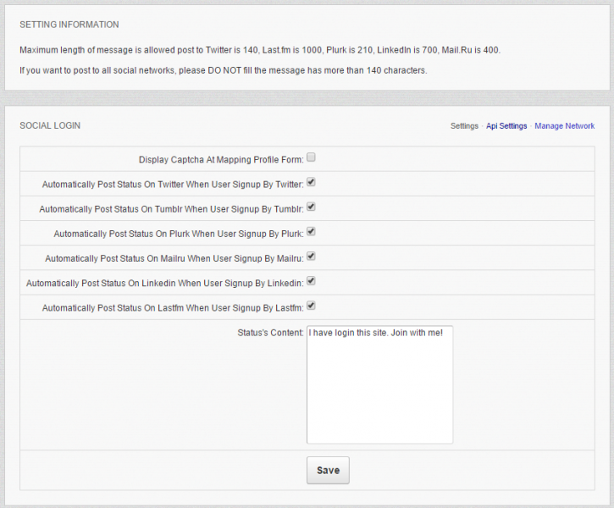Click the Status's Content label

[x=270, y=333]
